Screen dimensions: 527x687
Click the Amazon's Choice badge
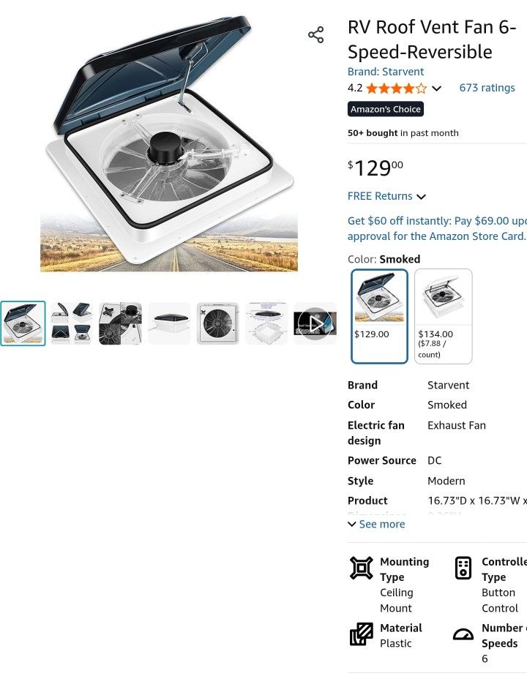click(386, 110)
